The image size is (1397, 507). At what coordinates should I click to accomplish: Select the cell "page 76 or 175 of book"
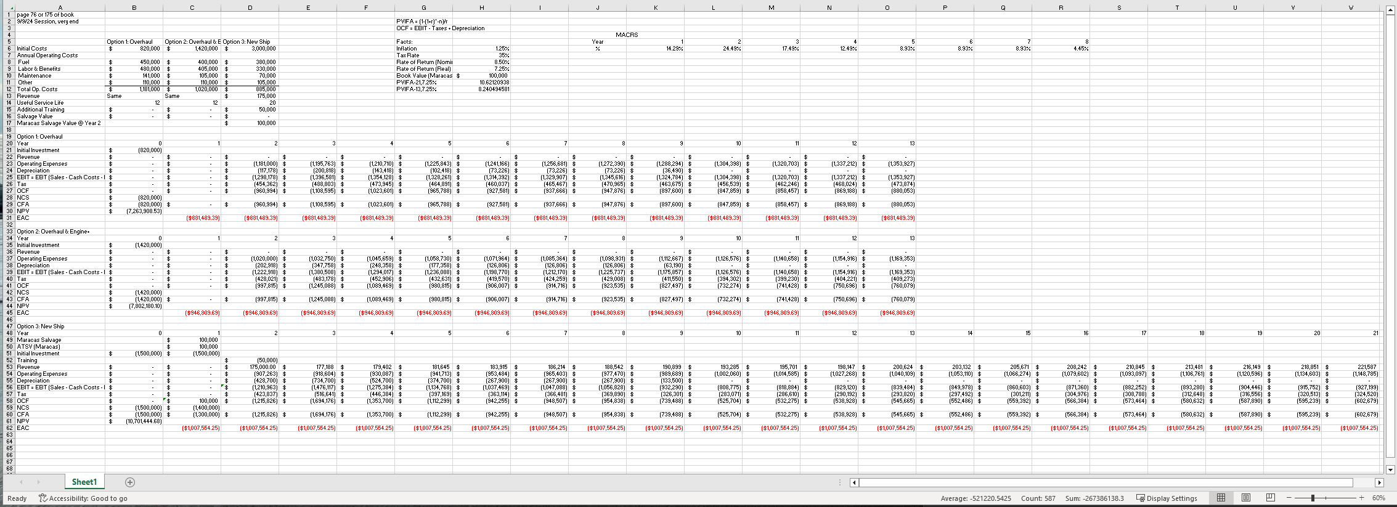pos(60,15)
